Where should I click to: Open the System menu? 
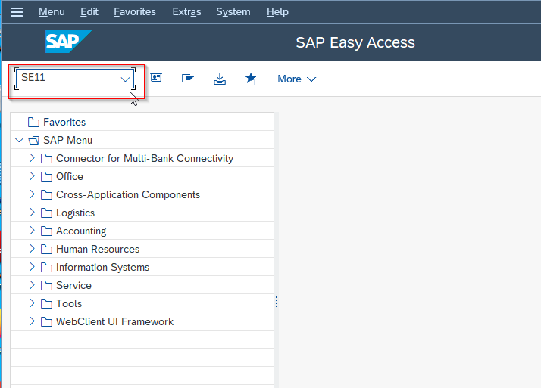(x=233, y=11)
